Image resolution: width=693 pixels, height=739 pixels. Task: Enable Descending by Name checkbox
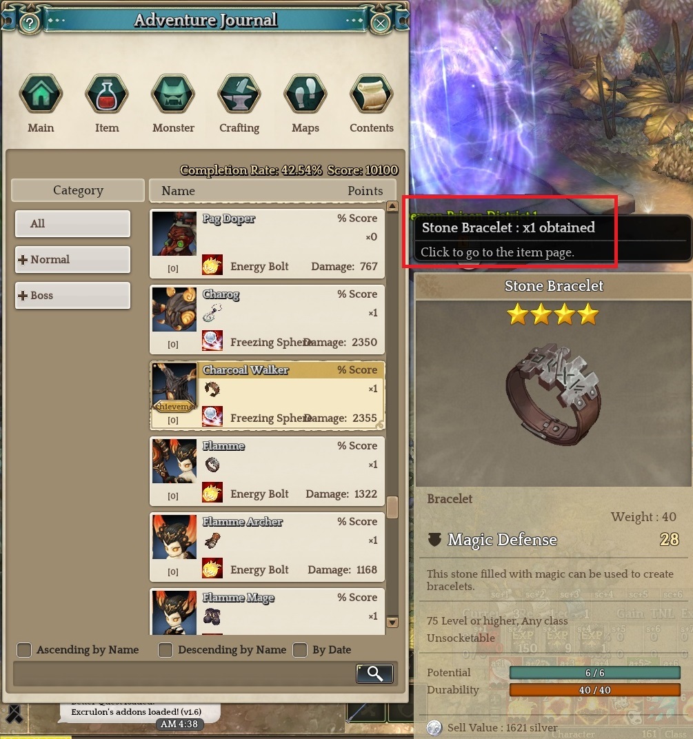click(165, 650)
